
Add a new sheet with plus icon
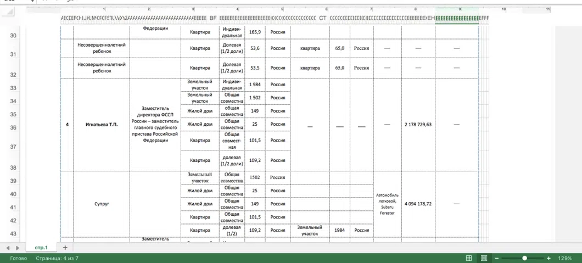65,248
